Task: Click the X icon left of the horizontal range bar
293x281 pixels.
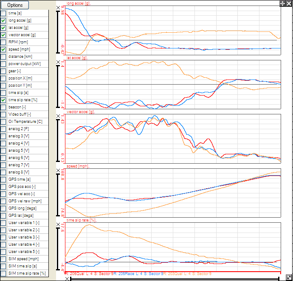Action: 67,279
